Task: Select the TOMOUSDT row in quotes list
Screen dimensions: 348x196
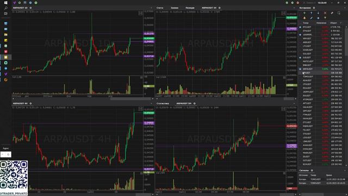Action: [322, 77]
